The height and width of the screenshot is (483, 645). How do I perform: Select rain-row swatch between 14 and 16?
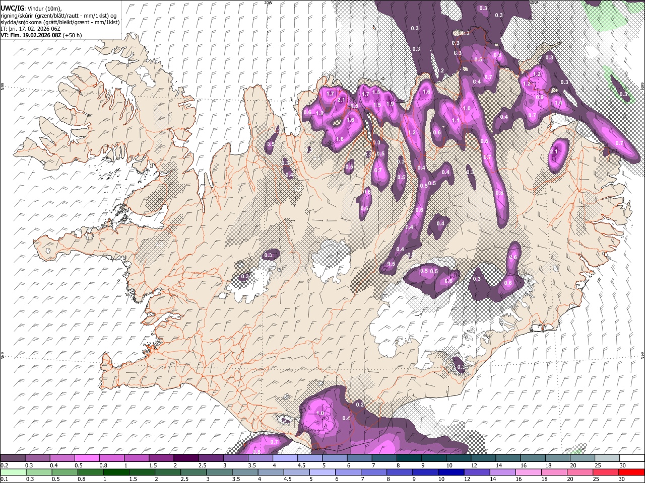504,472
